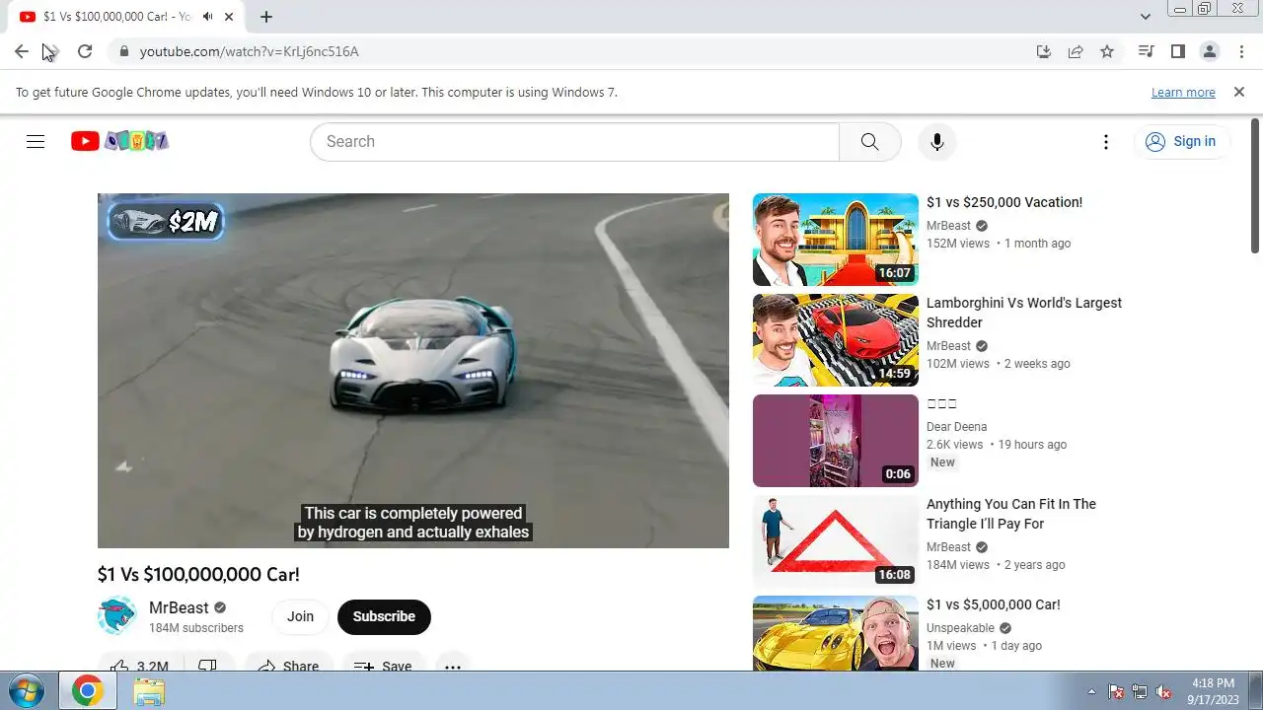Open the Dear Deena video thumbnail
1263x710 pixels.
click(836, 441)
